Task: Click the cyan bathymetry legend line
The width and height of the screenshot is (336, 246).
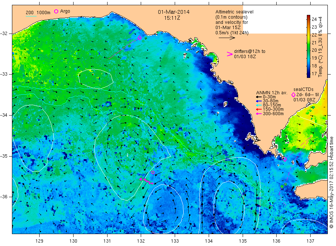Action: click(31, 16)
